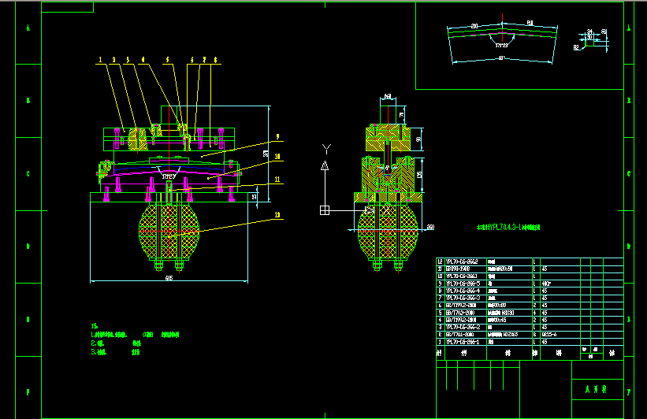This screenshot has width=647, height=419.
Task: Select parts list cell YPL70-DG-266-4
Action: [x=463, y=291]
